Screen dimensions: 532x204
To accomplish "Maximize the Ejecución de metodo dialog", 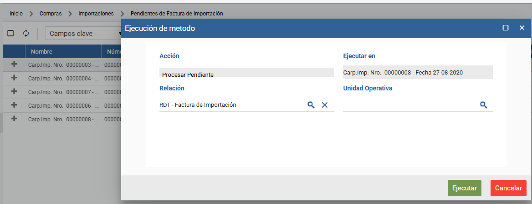I will [505, 28].
